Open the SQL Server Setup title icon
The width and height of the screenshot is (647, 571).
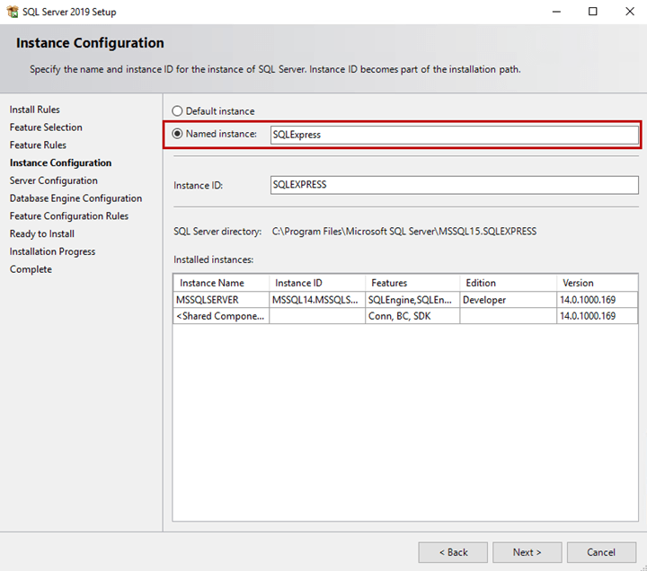(13, 12)
